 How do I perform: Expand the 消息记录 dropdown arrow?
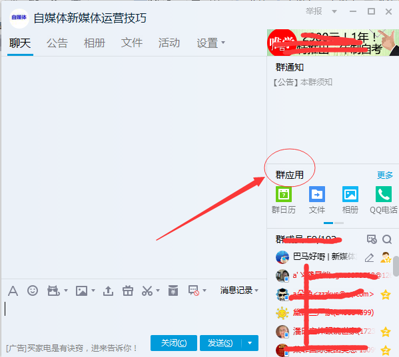(x=256, y=291)
